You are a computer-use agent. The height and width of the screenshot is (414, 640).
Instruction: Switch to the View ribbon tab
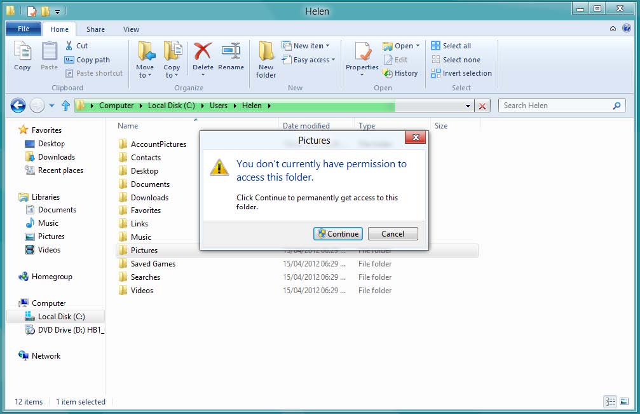click(x=131, y=29)
